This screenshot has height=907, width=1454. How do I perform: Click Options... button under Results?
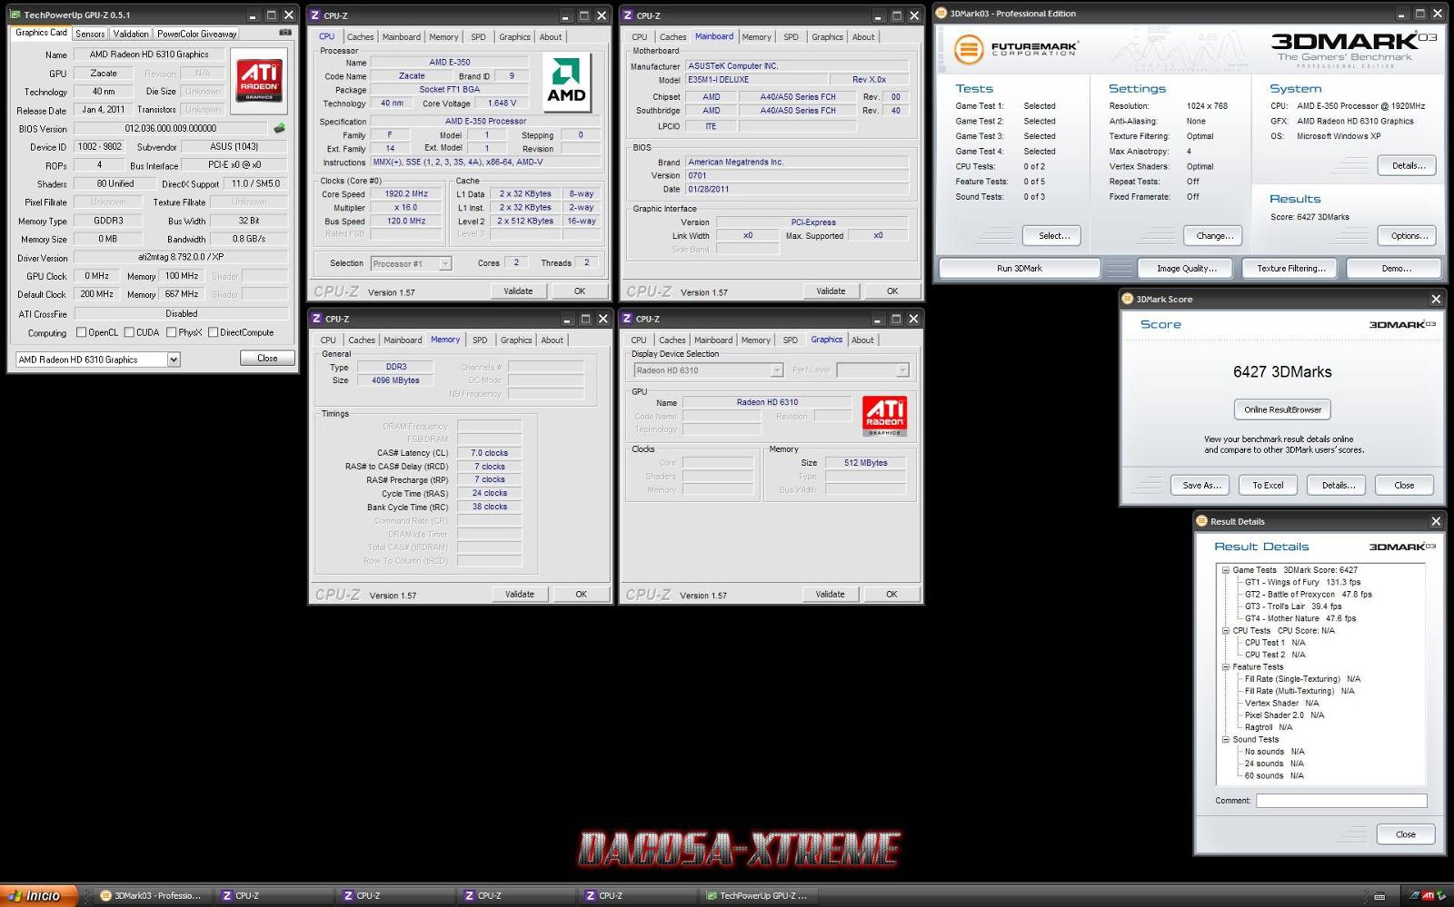click(1409, 236)
